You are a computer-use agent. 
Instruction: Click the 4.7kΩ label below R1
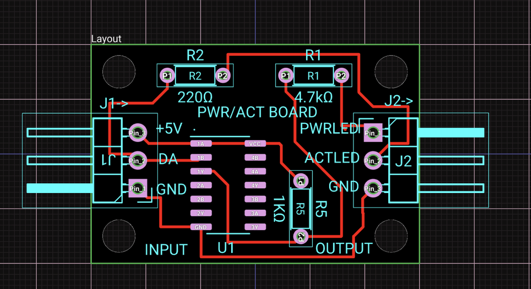pyautogui.click(x=313, y=97)
